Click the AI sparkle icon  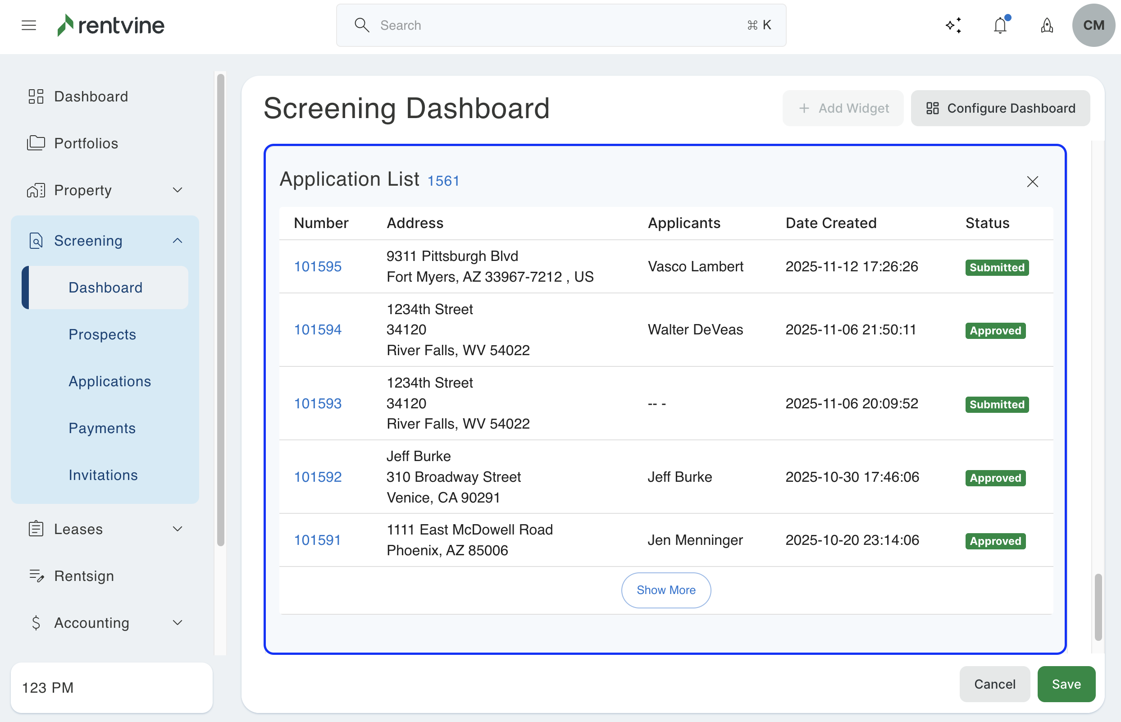(x=953, y=25)
